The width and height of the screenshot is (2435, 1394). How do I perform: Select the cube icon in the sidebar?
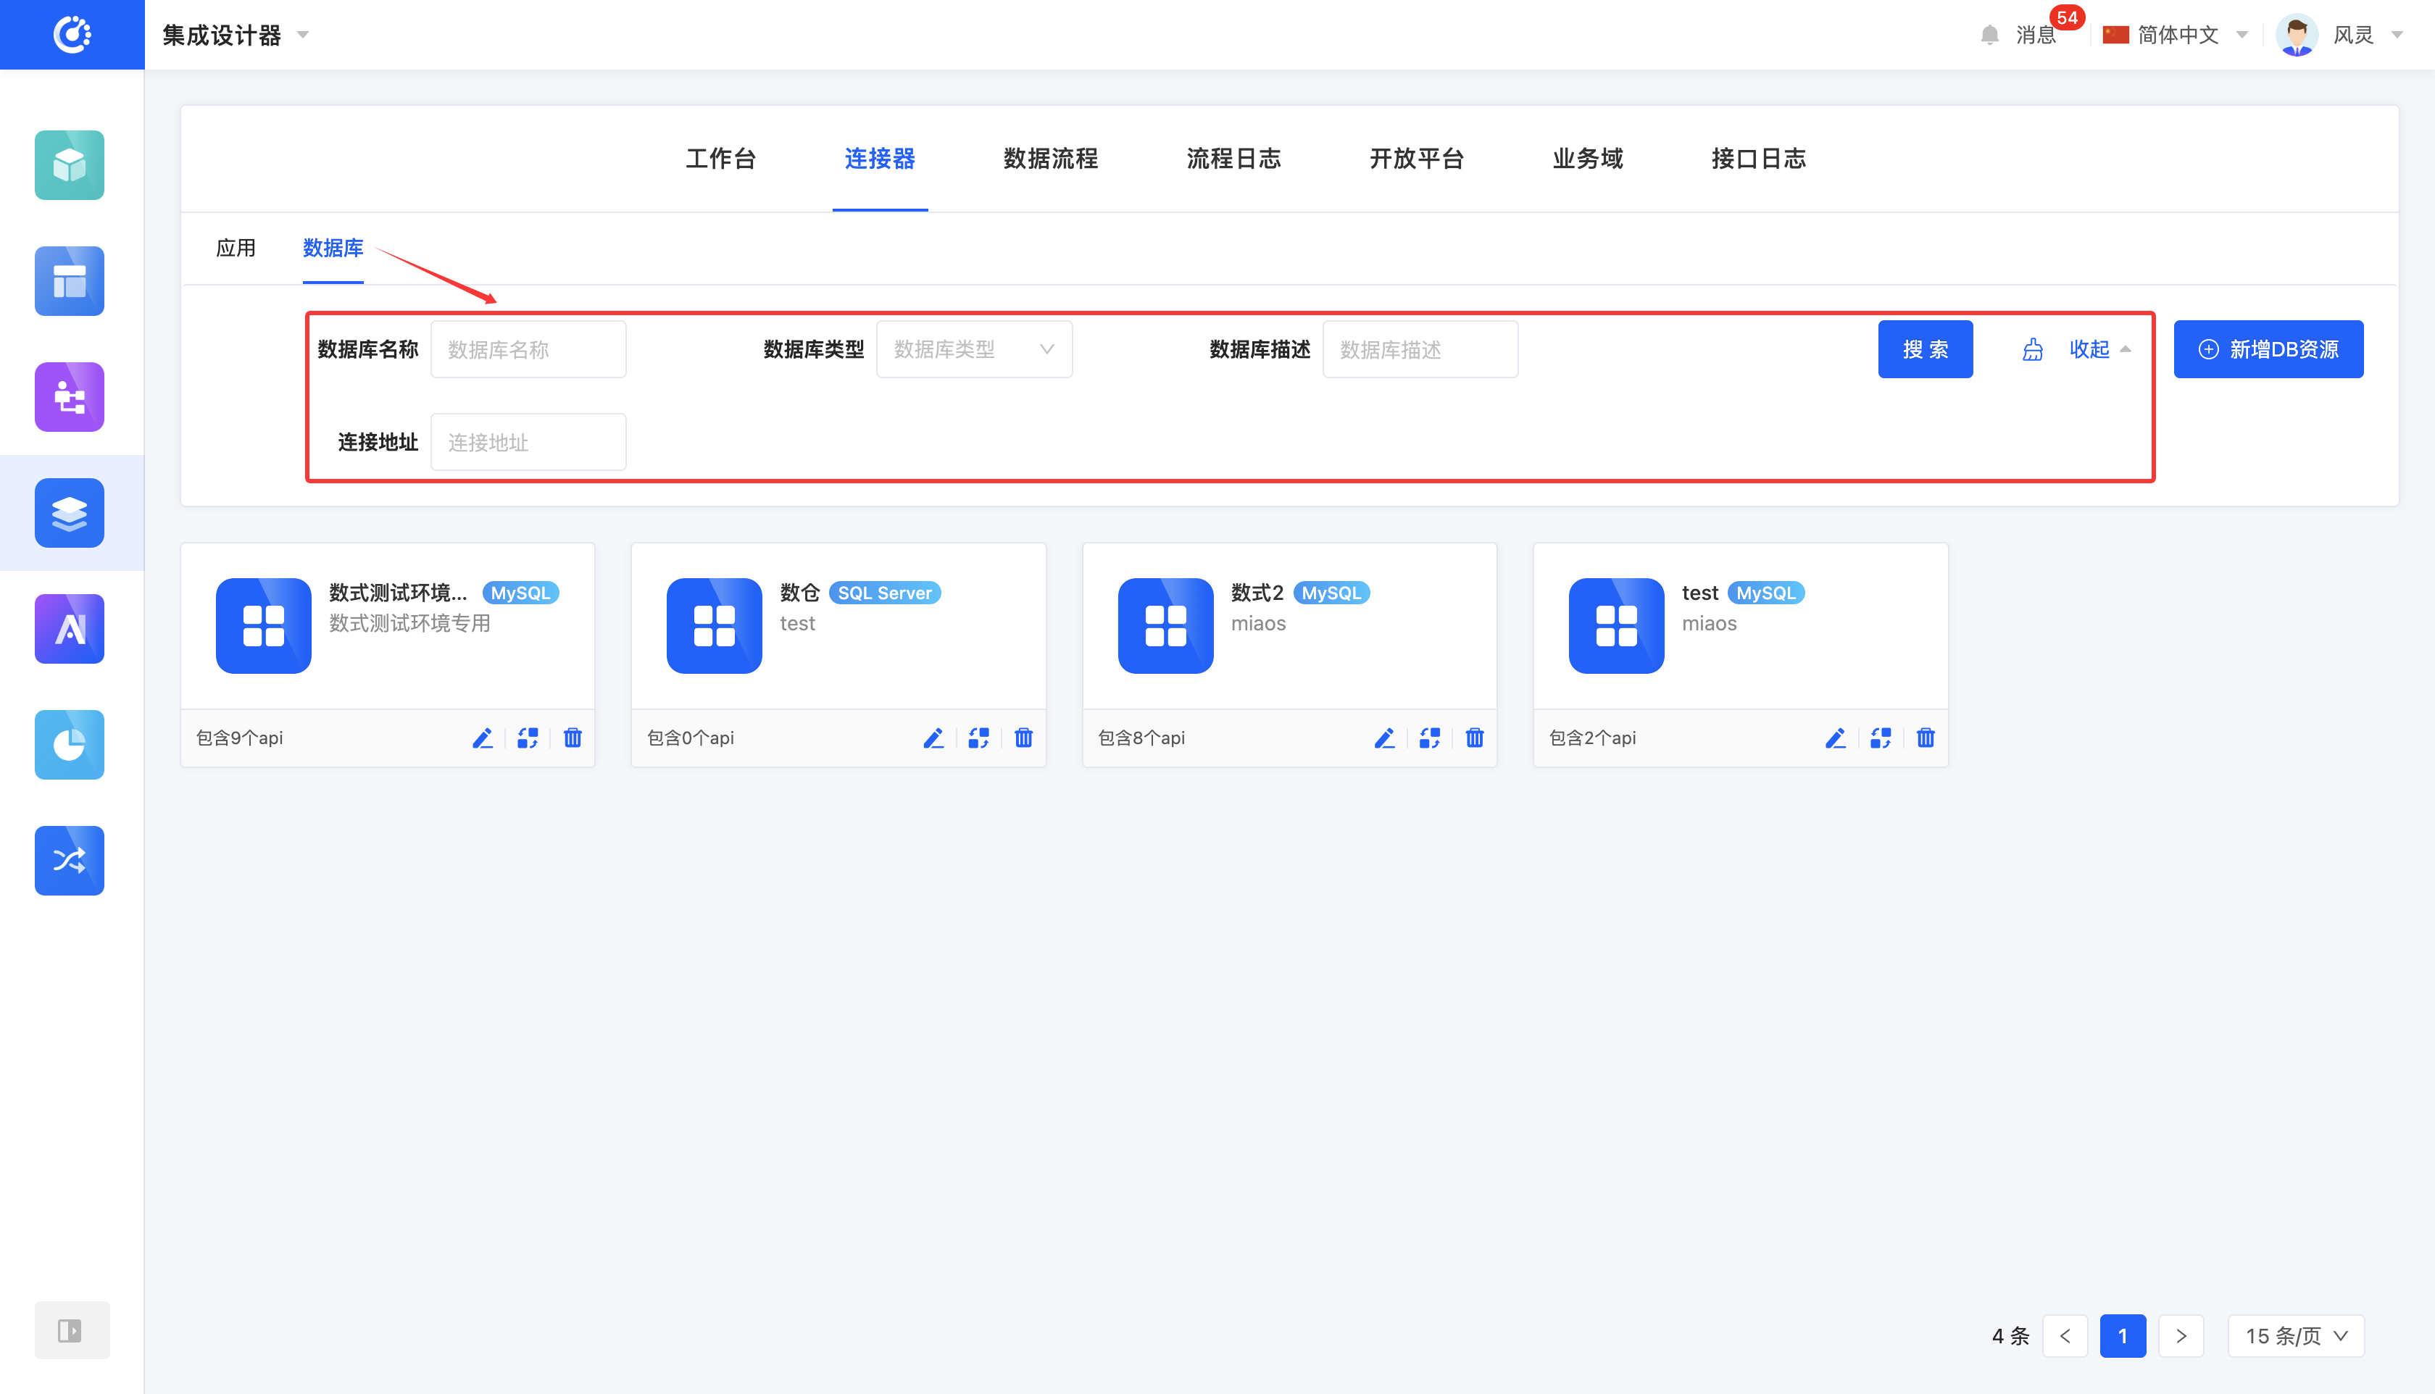pos(69,164)
